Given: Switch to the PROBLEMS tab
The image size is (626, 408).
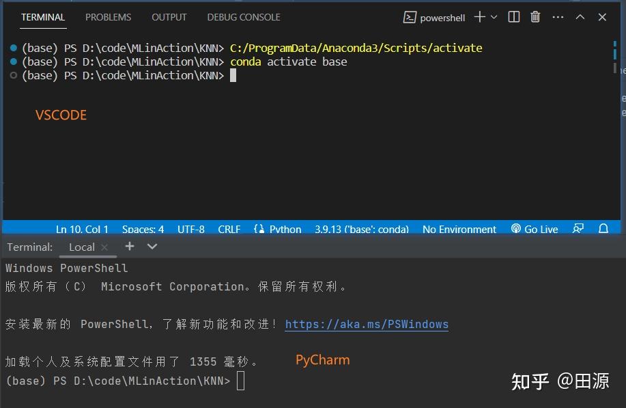Looking at the screenshot, I should click(x=108, y=17).
